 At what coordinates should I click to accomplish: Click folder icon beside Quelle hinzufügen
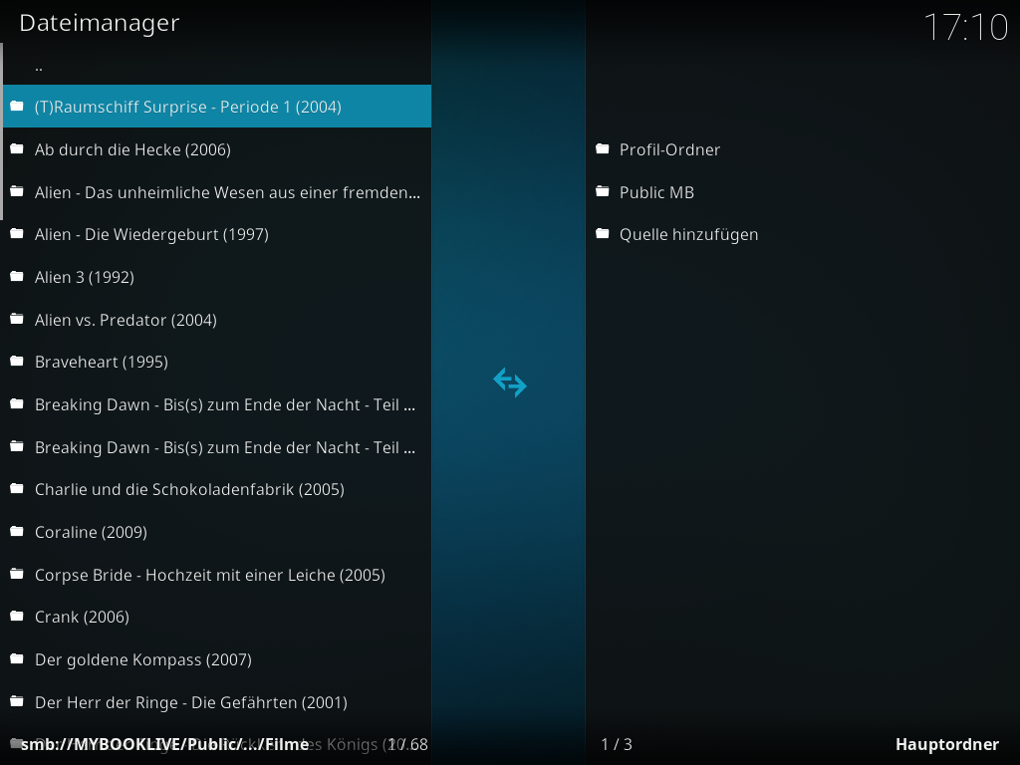pyautogui.click(x=603, y=233)
